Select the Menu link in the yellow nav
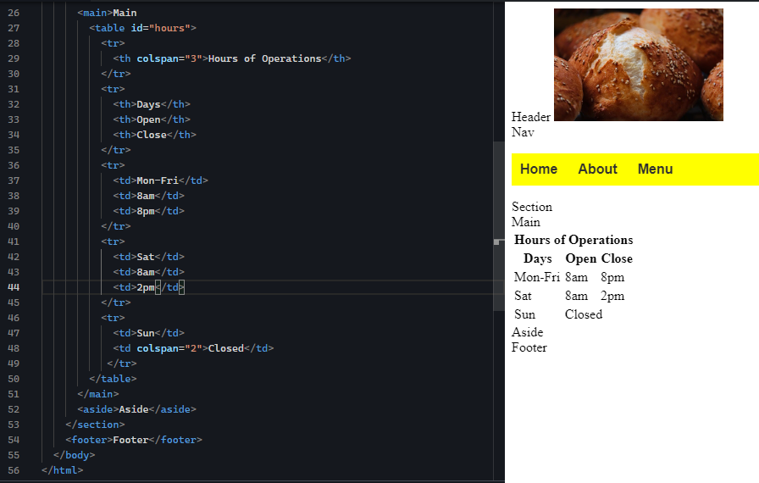The image size is (759, 483). (x=655, y=169)
